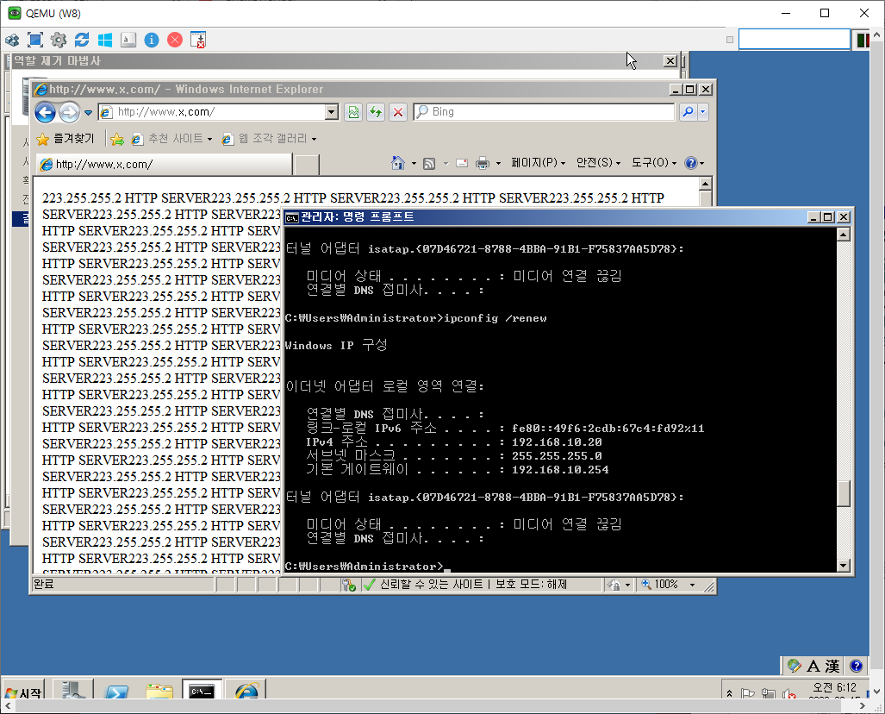885x714 pixels.
Task: Open Windows Explorer folder in taskbar
Action: coord(159,692)
